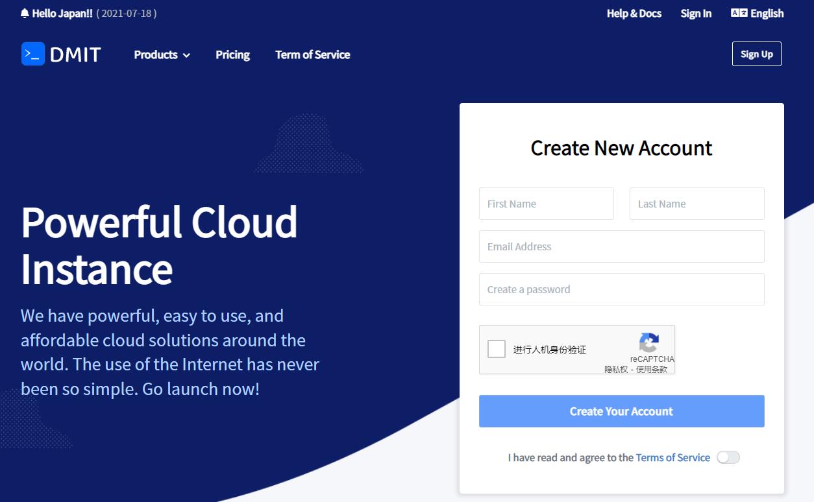814x502 pixels.
Task: Focus the Email Address field
Action: click(x=622, y=246)
